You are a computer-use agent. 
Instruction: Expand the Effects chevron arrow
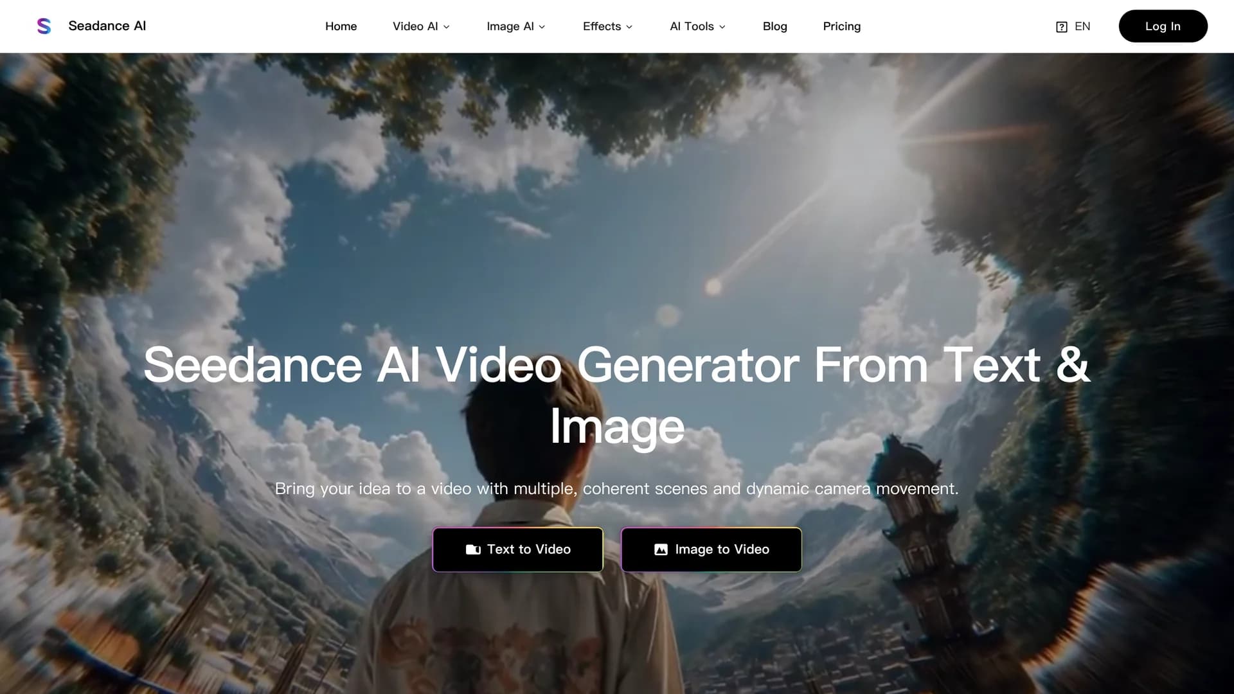[x=629, y=27]
